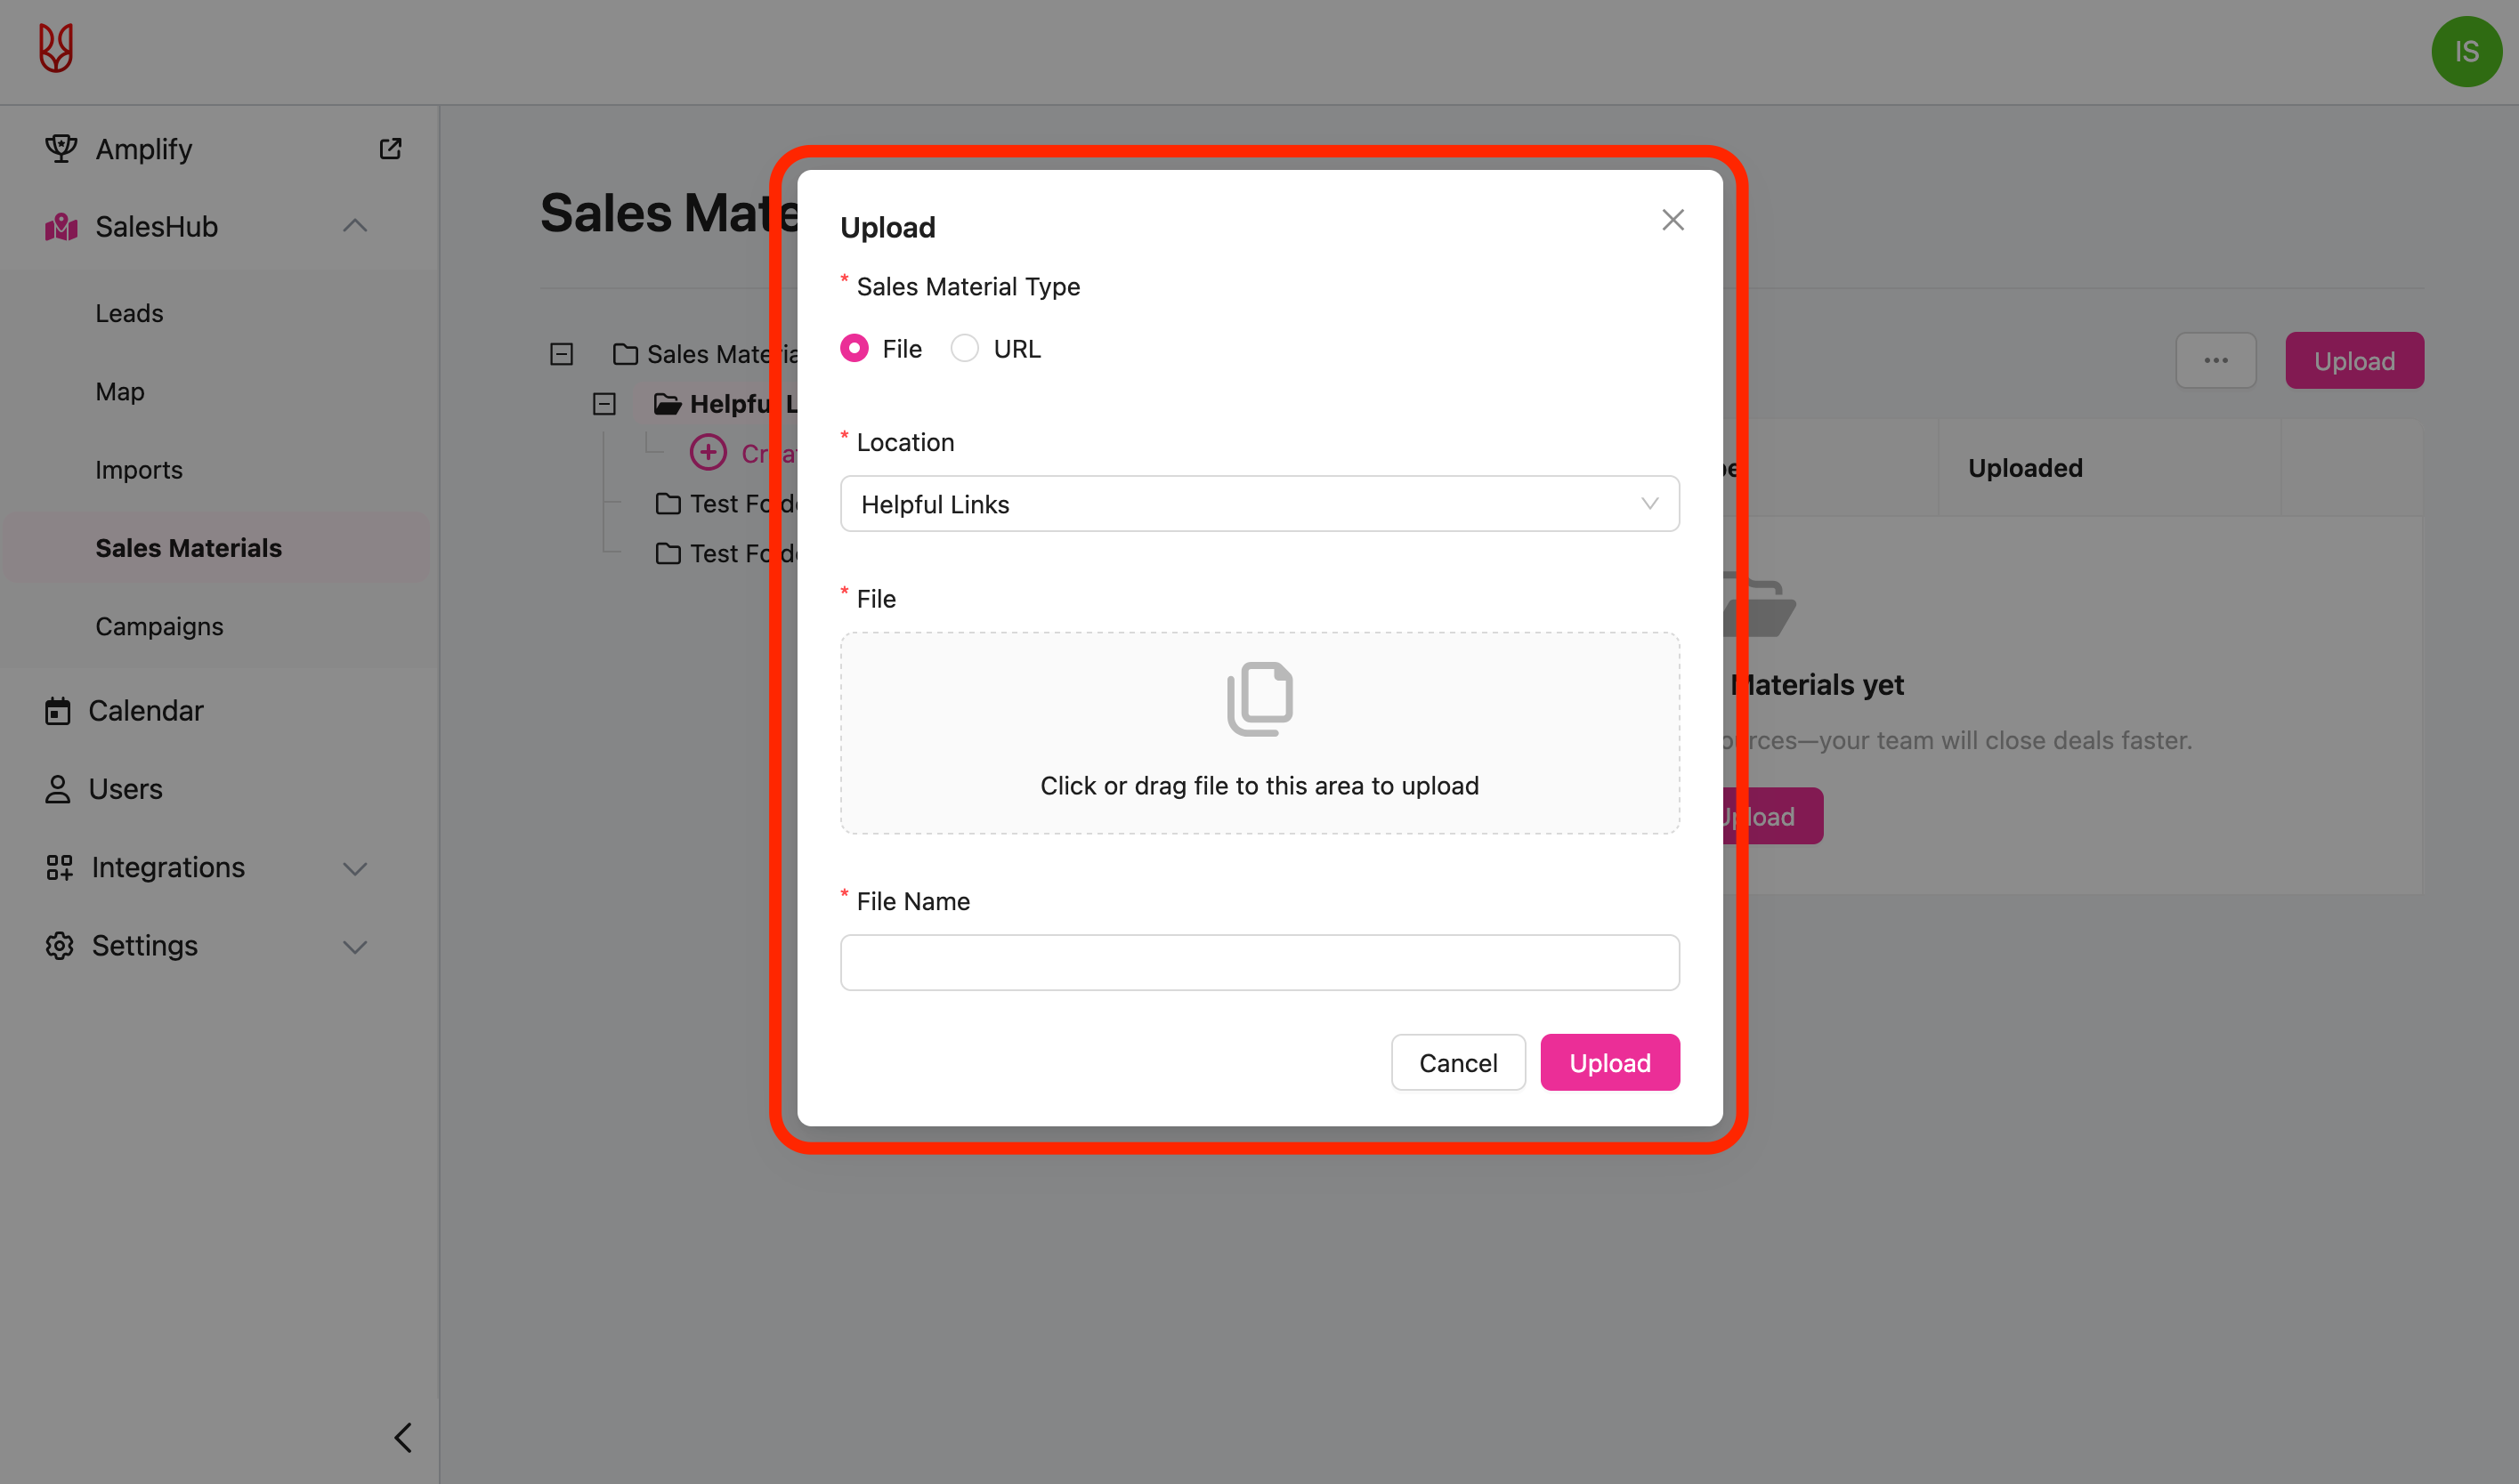Open Amplify external link icon
The image size is (2519, 1484).
pos(390,149)
